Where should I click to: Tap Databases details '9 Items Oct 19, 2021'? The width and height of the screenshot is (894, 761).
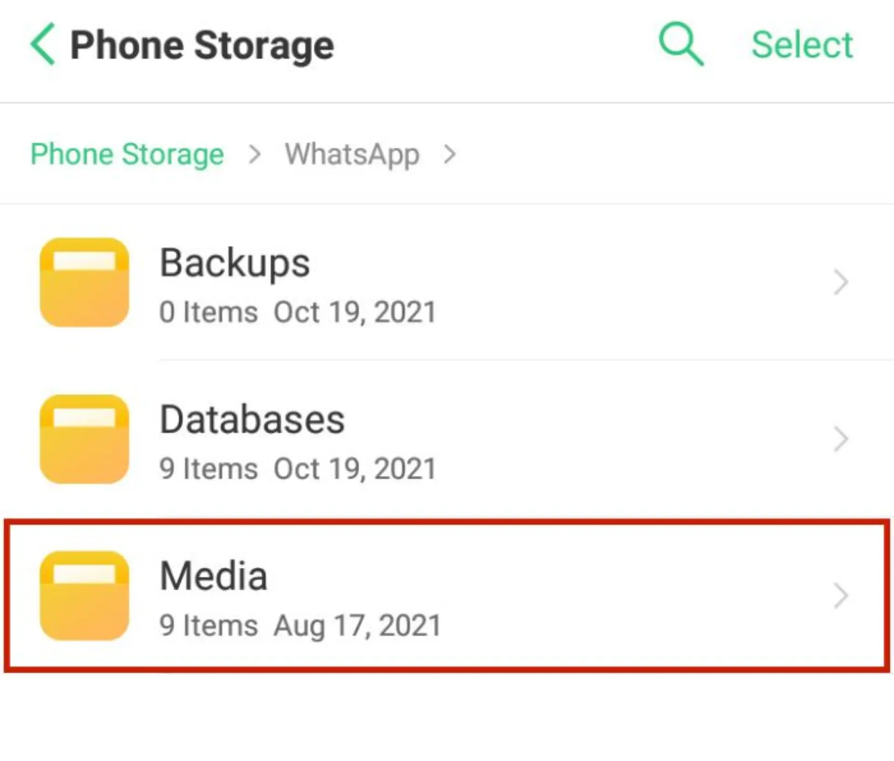click(298, 468)
